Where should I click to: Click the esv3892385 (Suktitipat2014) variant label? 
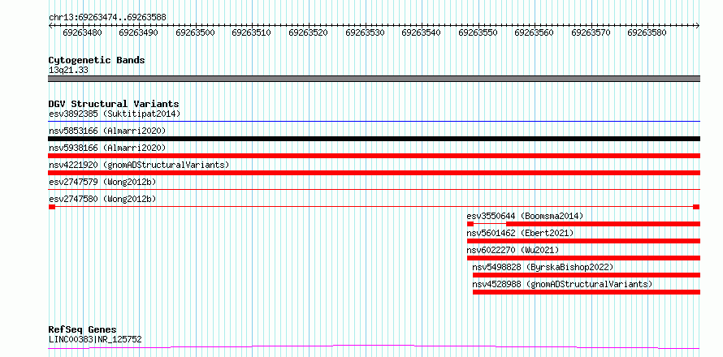115,114
